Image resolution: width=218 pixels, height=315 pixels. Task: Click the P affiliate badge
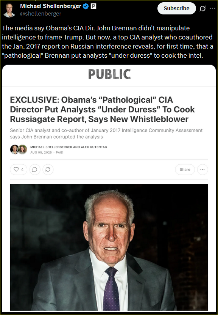coord(93,6)
